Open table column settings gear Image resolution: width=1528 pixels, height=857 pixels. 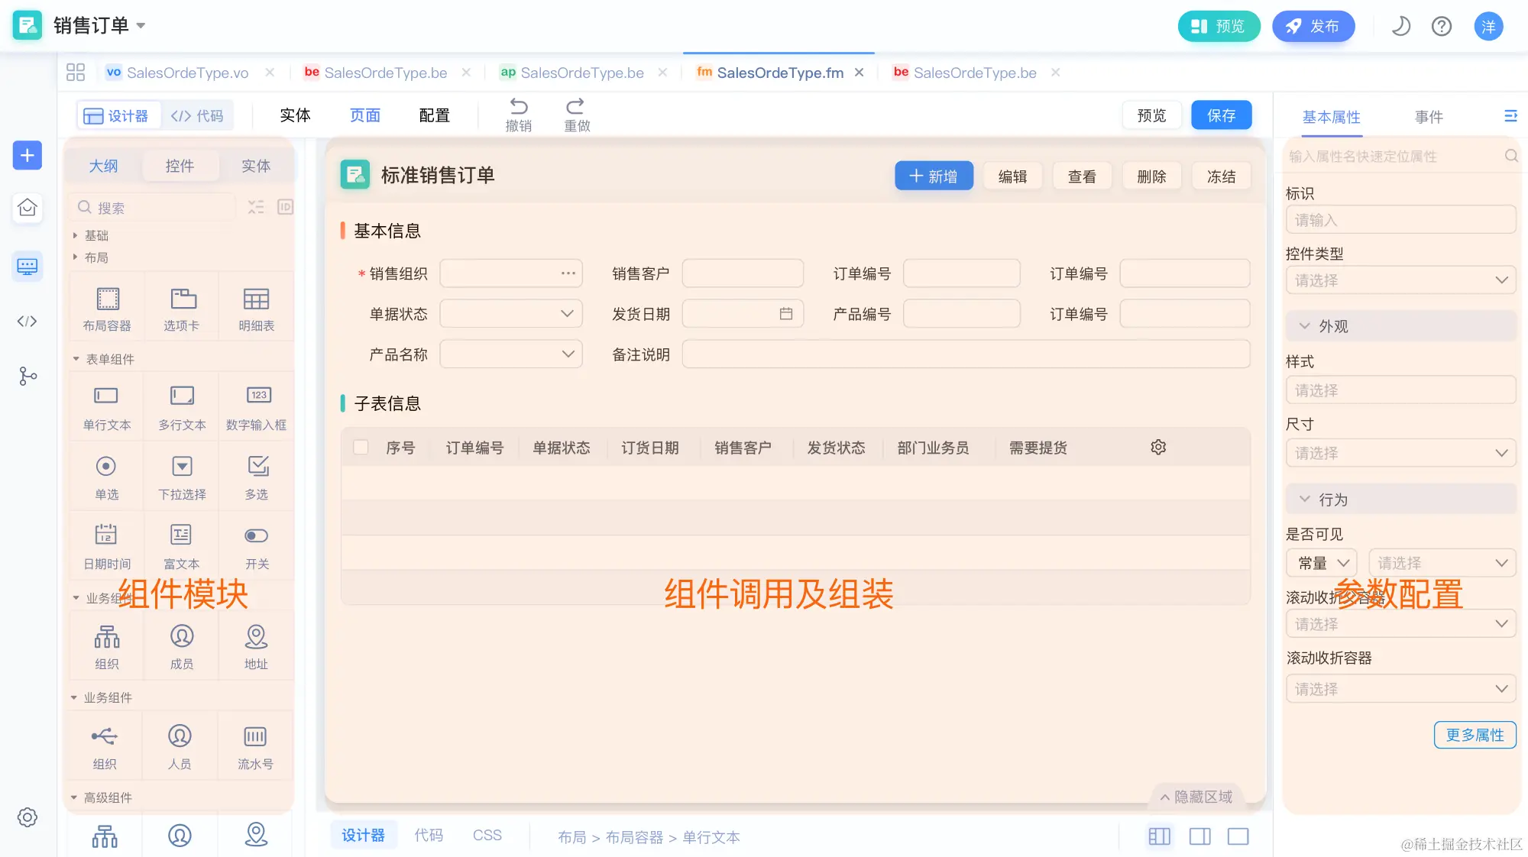[1158, 448]
